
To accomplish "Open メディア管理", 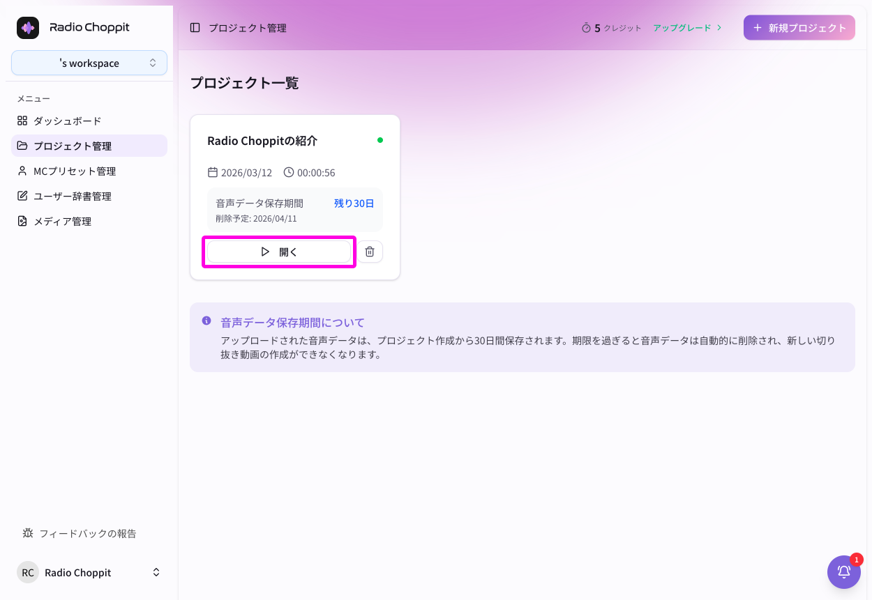I will [x=89, y=221].
